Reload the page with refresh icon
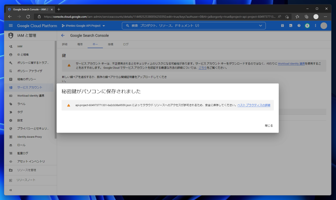Image resolution: width=336 pixels, height=200 pixels. coord(28,17)
